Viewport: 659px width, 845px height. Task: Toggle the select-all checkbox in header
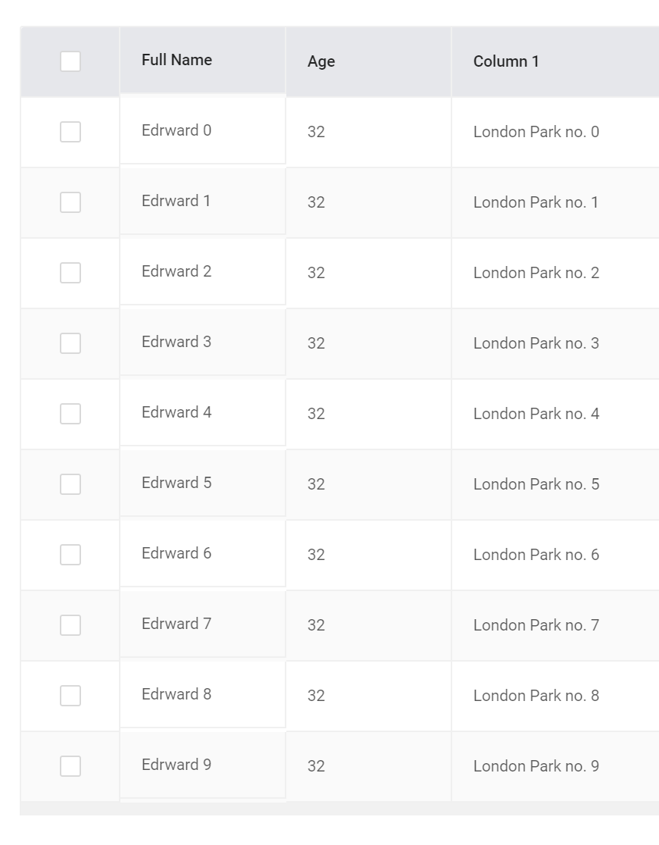pos(69,60)
